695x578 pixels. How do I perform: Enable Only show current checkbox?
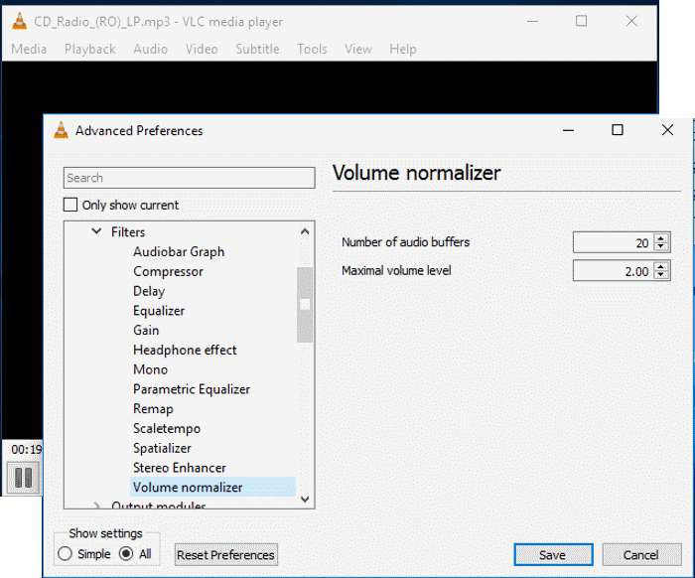[x=70, y=205]
